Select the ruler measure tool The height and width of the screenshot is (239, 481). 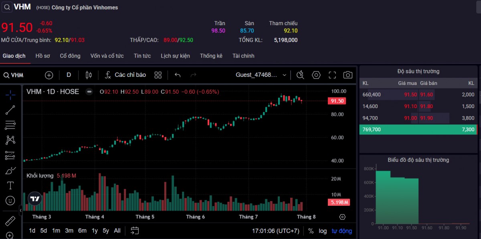point(10,221)
